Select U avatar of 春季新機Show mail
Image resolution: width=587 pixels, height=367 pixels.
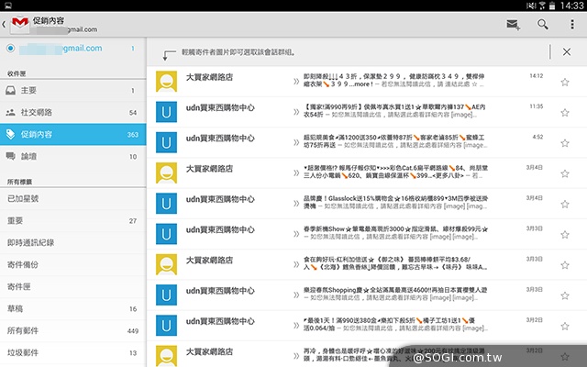166,234
